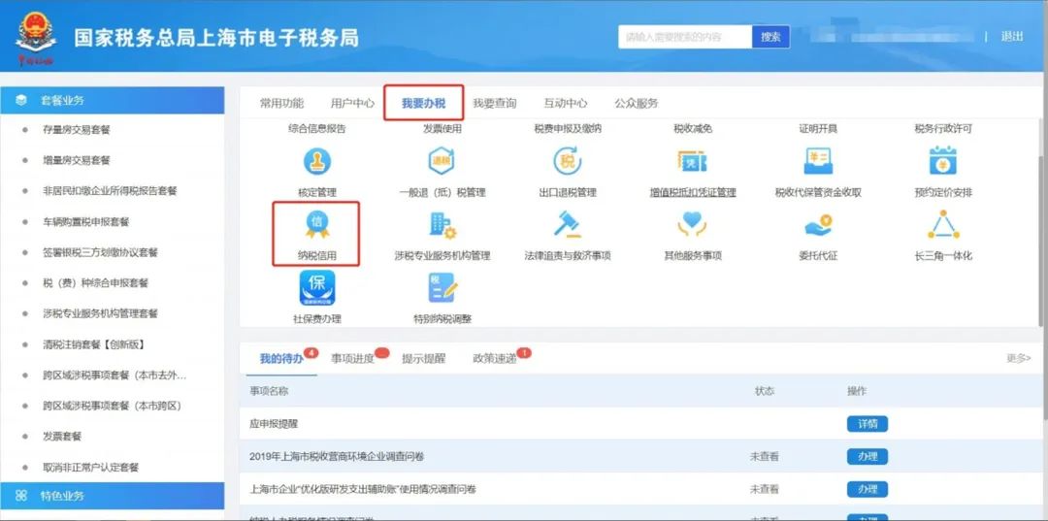Open 特别纳税调整 icon
Screen dimensions: 1048x521
[442, 288]
